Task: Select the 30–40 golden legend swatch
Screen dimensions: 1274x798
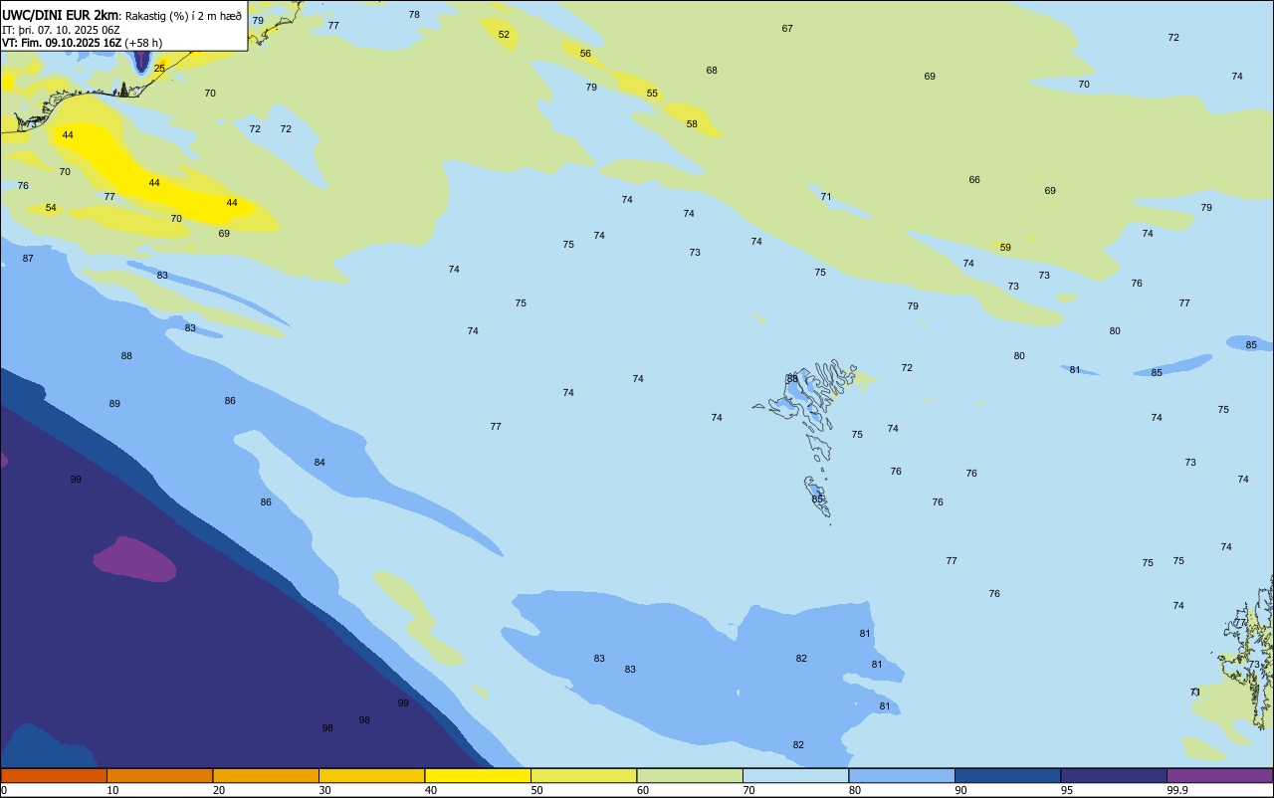Action: point(371,775)
